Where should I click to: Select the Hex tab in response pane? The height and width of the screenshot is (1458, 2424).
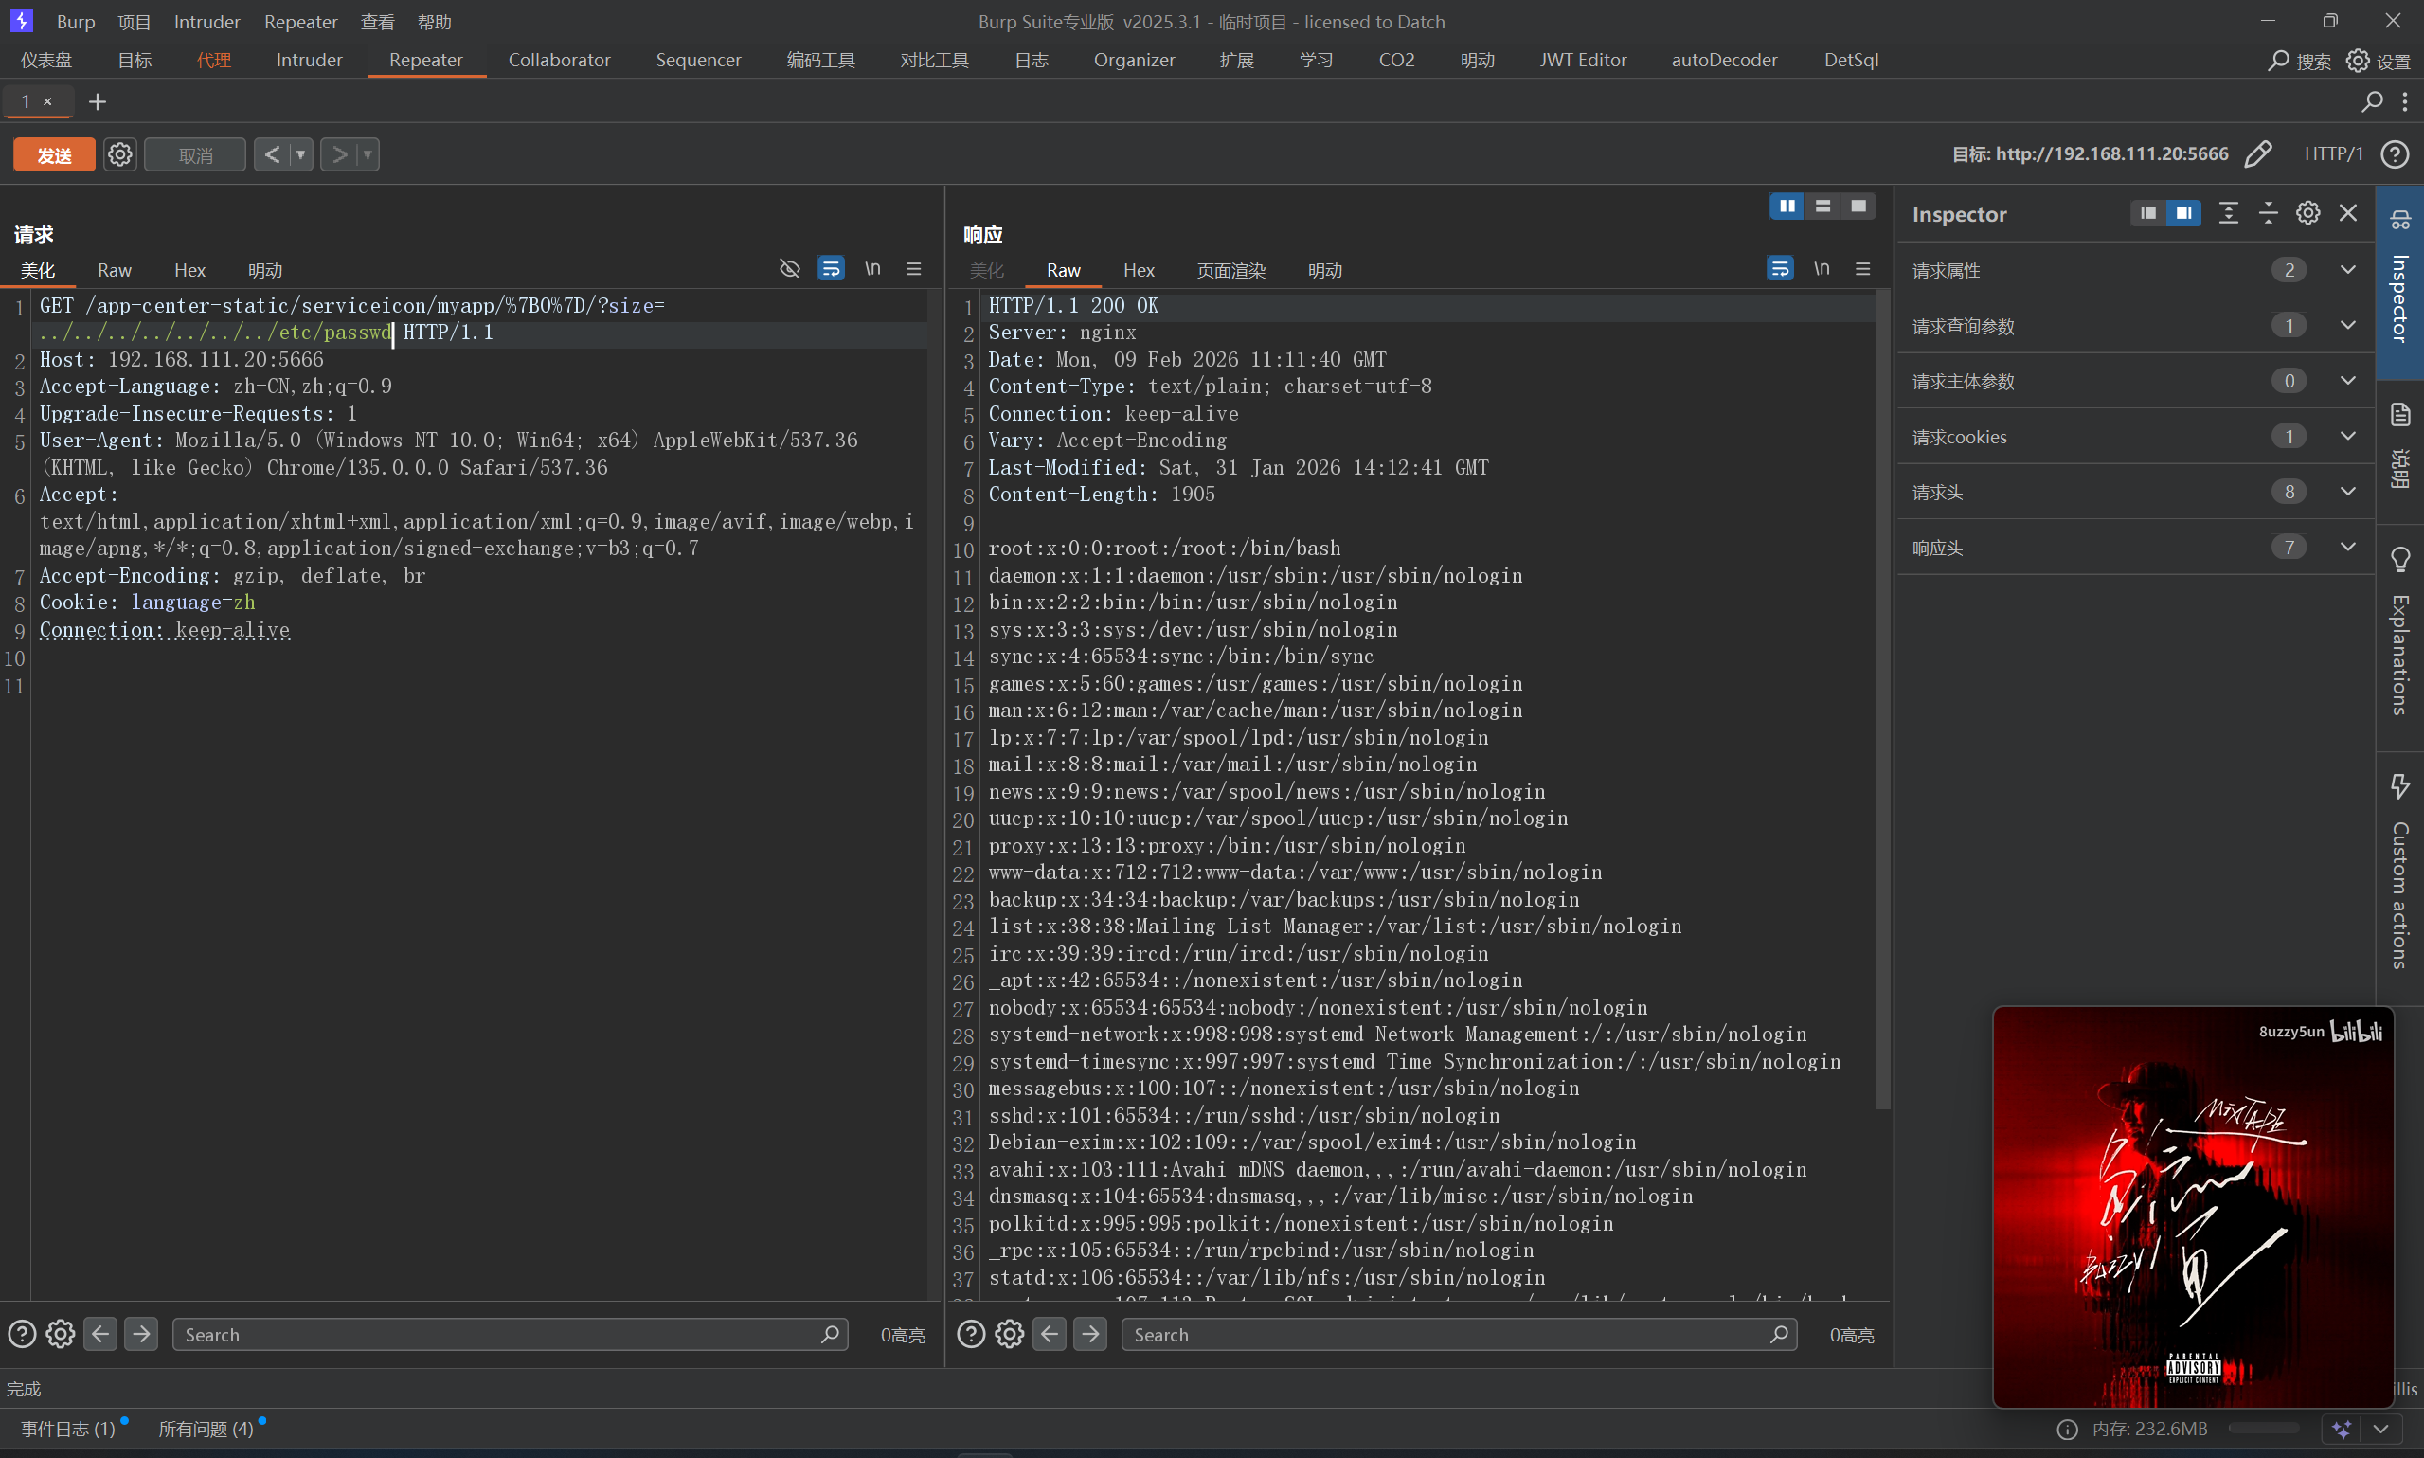click(x=1139, y=270)
